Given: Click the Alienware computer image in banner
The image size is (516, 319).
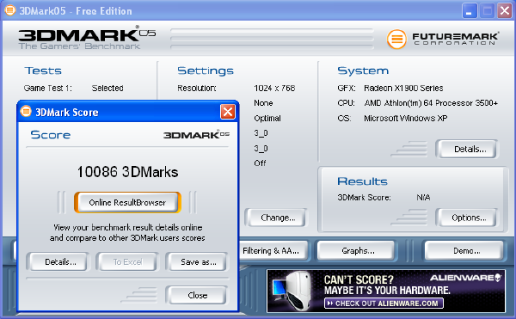Looking at the screenshot, I should click(292, 291).
